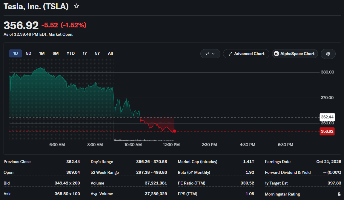
Task: Click the Open value 369.04
Action: pyautogui.click(x=73, y=172)
